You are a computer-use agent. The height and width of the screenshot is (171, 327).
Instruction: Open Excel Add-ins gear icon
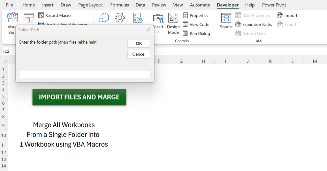[x=120, y=18]
